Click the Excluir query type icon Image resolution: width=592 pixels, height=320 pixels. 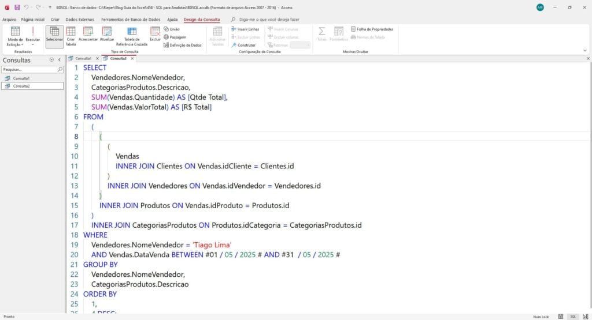(155, 35)
